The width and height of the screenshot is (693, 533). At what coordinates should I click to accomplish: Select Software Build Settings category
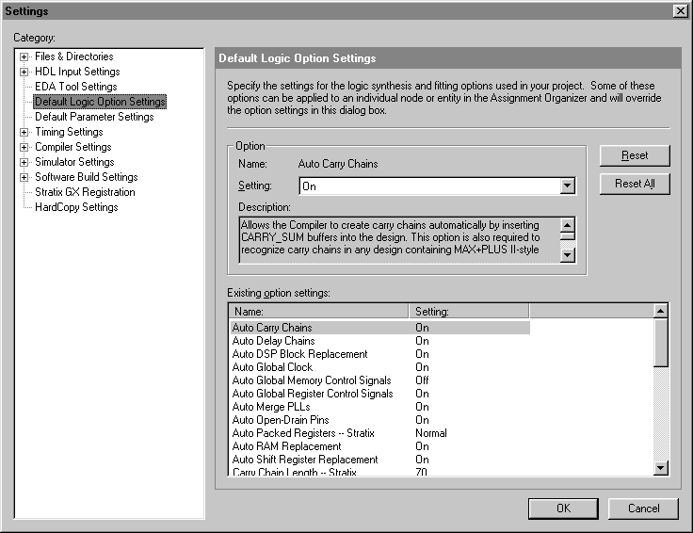87,177
